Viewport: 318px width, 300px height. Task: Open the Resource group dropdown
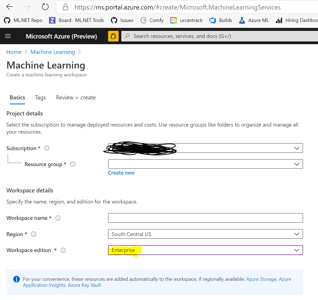297,164
